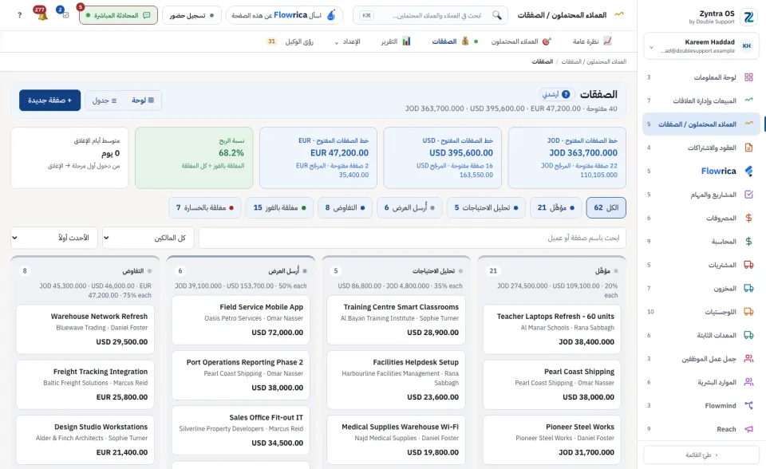Focus the ابحث باسم صفقة أو عميل field

pos(413,238)
